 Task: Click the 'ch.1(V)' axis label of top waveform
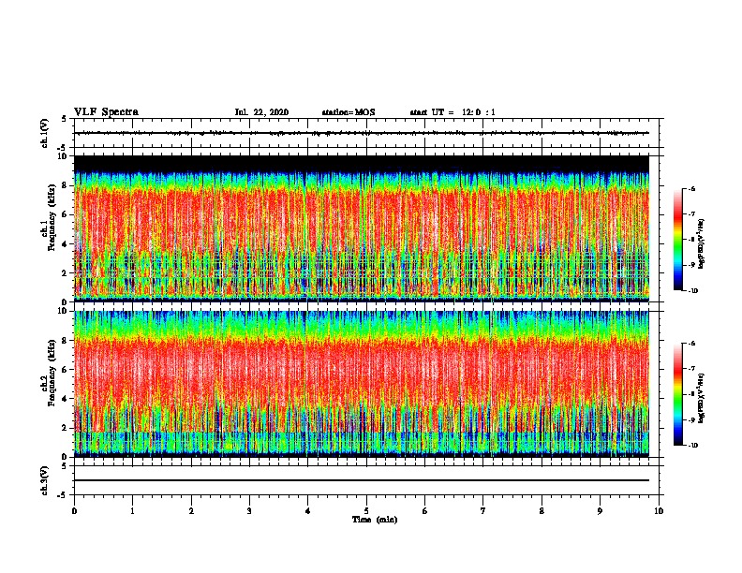click(x=44, y=133)
